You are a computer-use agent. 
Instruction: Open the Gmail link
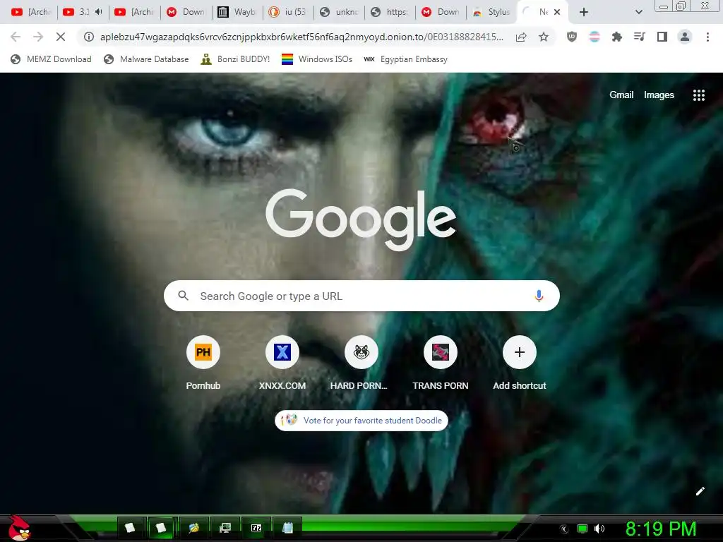coord(621,95)
